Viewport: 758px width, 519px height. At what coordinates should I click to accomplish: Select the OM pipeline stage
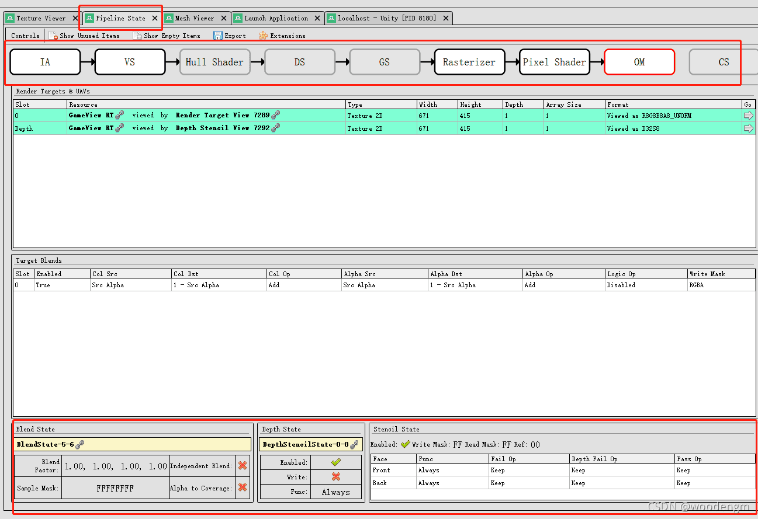click(x=639, y=62)
